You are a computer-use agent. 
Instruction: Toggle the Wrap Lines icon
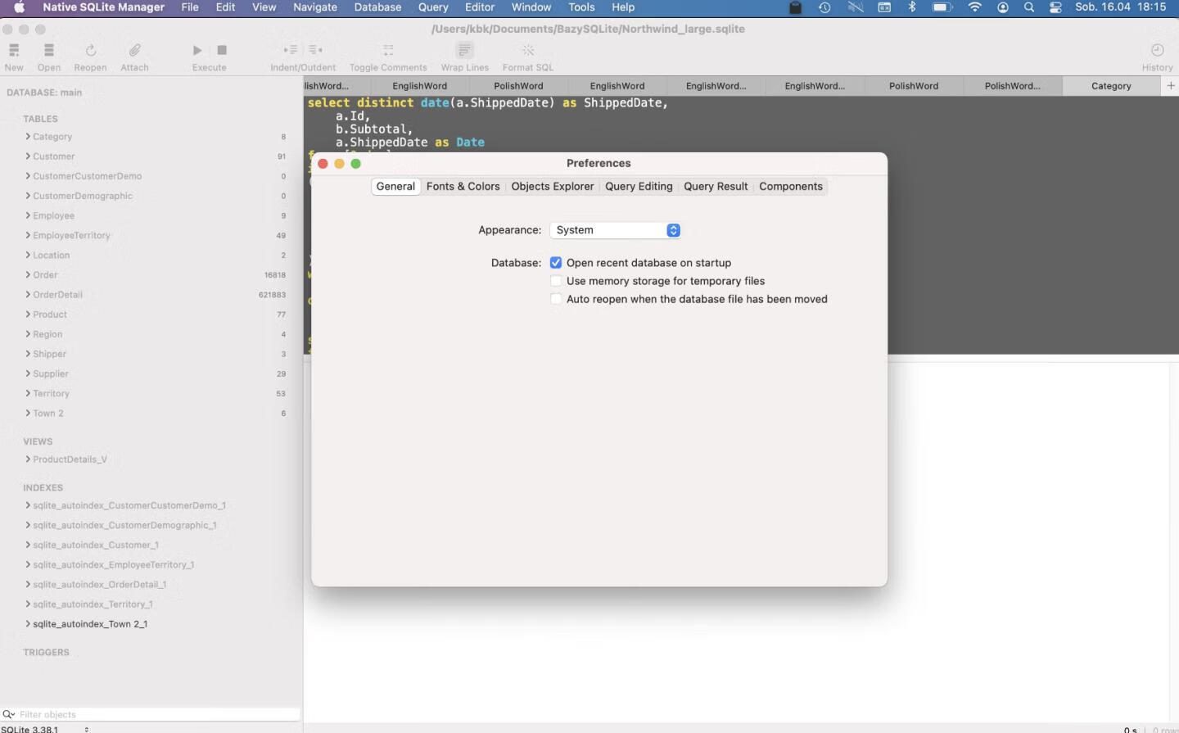[464, 51]
